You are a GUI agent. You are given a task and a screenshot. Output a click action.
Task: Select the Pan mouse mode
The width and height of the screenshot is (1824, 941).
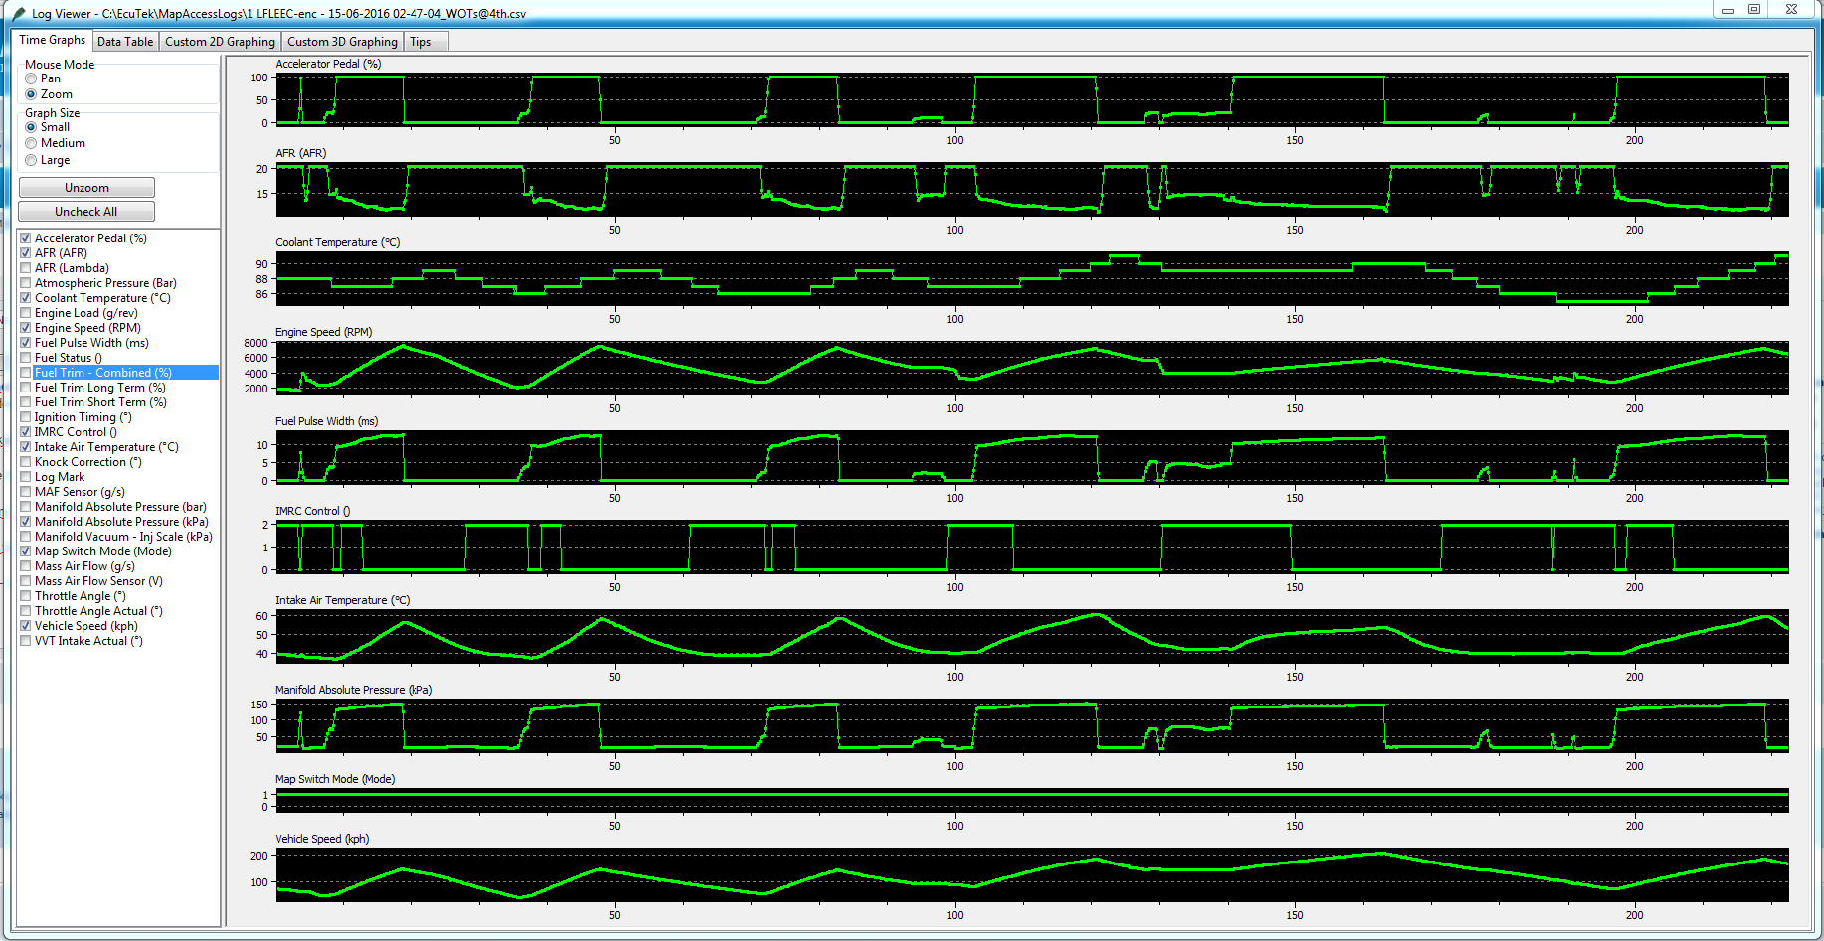click(31, 78)
